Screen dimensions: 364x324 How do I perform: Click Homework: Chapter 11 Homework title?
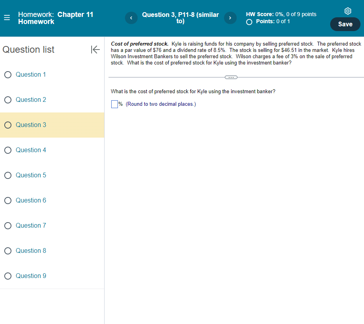point(55,18)
